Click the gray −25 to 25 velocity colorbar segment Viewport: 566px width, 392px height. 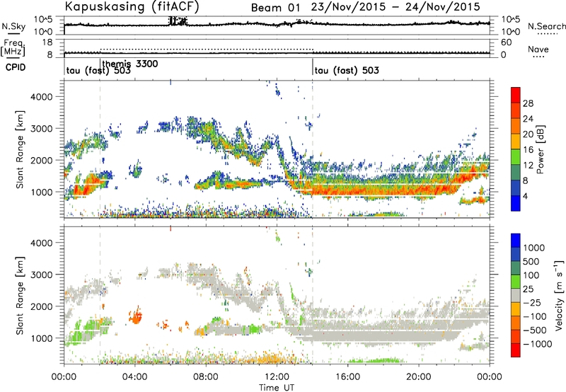pyautogui.click(x=516, y=296)
